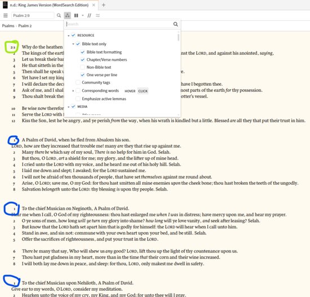Viewport: 310px width, 297px height.
Task: Expand the Corresponding words options
Action: pos(73,91)
